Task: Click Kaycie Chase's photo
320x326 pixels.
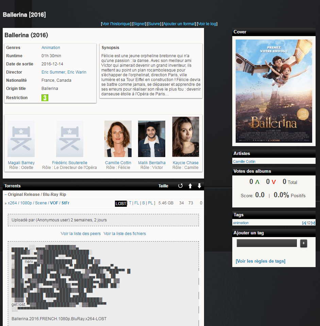Action: 186,137
